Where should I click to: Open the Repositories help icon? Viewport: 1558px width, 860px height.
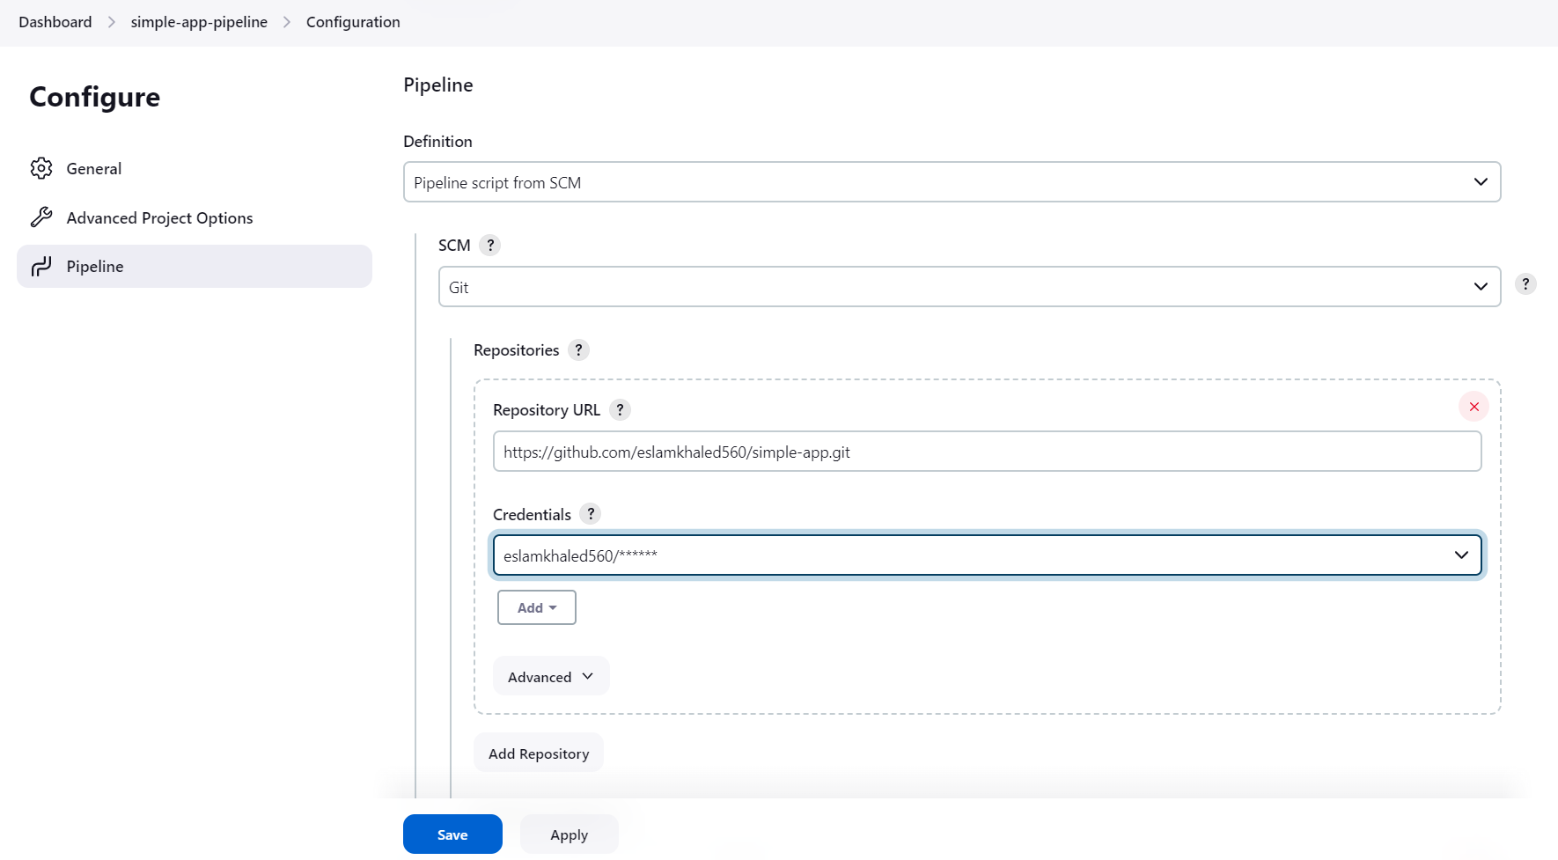click(x=578, y=349)
